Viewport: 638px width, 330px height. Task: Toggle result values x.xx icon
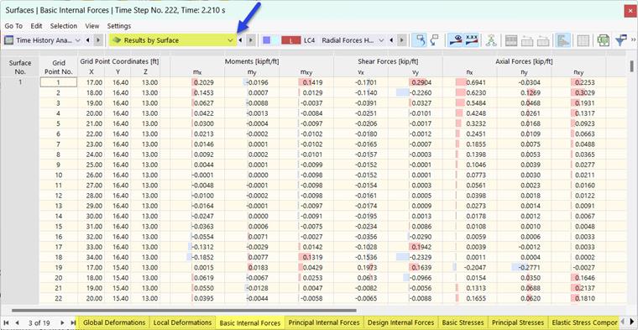click(471, 40)
